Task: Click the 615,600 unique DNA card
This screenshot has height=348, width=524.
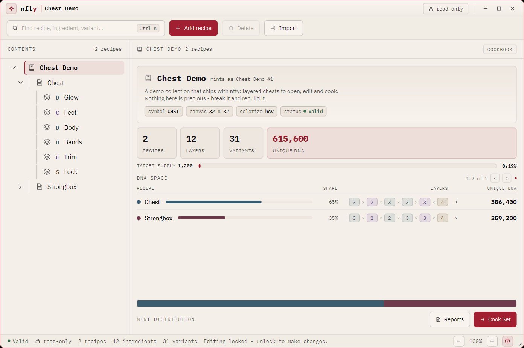Action: (392, 143)
